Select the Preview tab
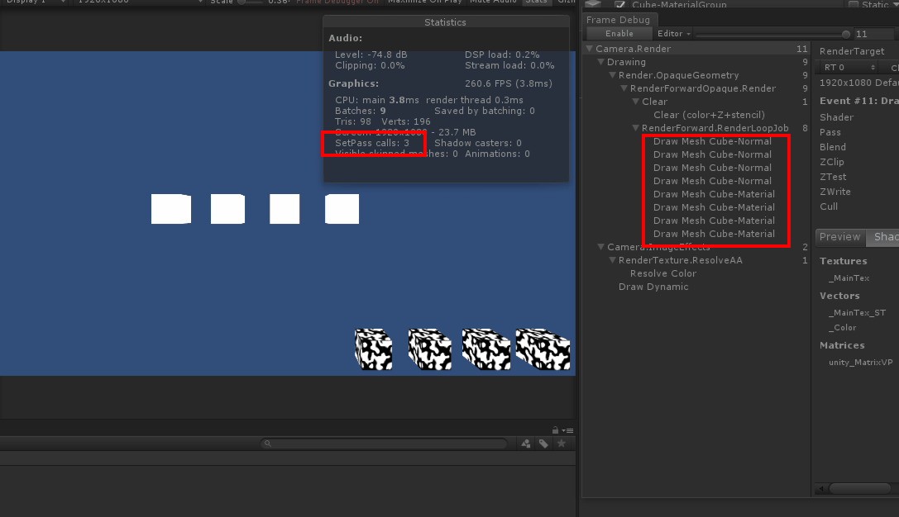Image resolution: width=899 pixels, height=517 pixels. pyautogui.click(x=839, y=237)
